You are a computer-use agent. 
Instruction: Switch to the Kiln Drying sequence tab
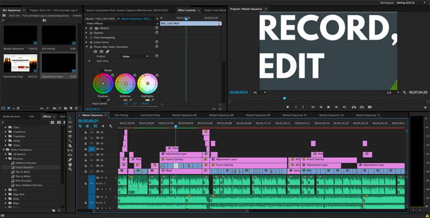click(121, 115)
